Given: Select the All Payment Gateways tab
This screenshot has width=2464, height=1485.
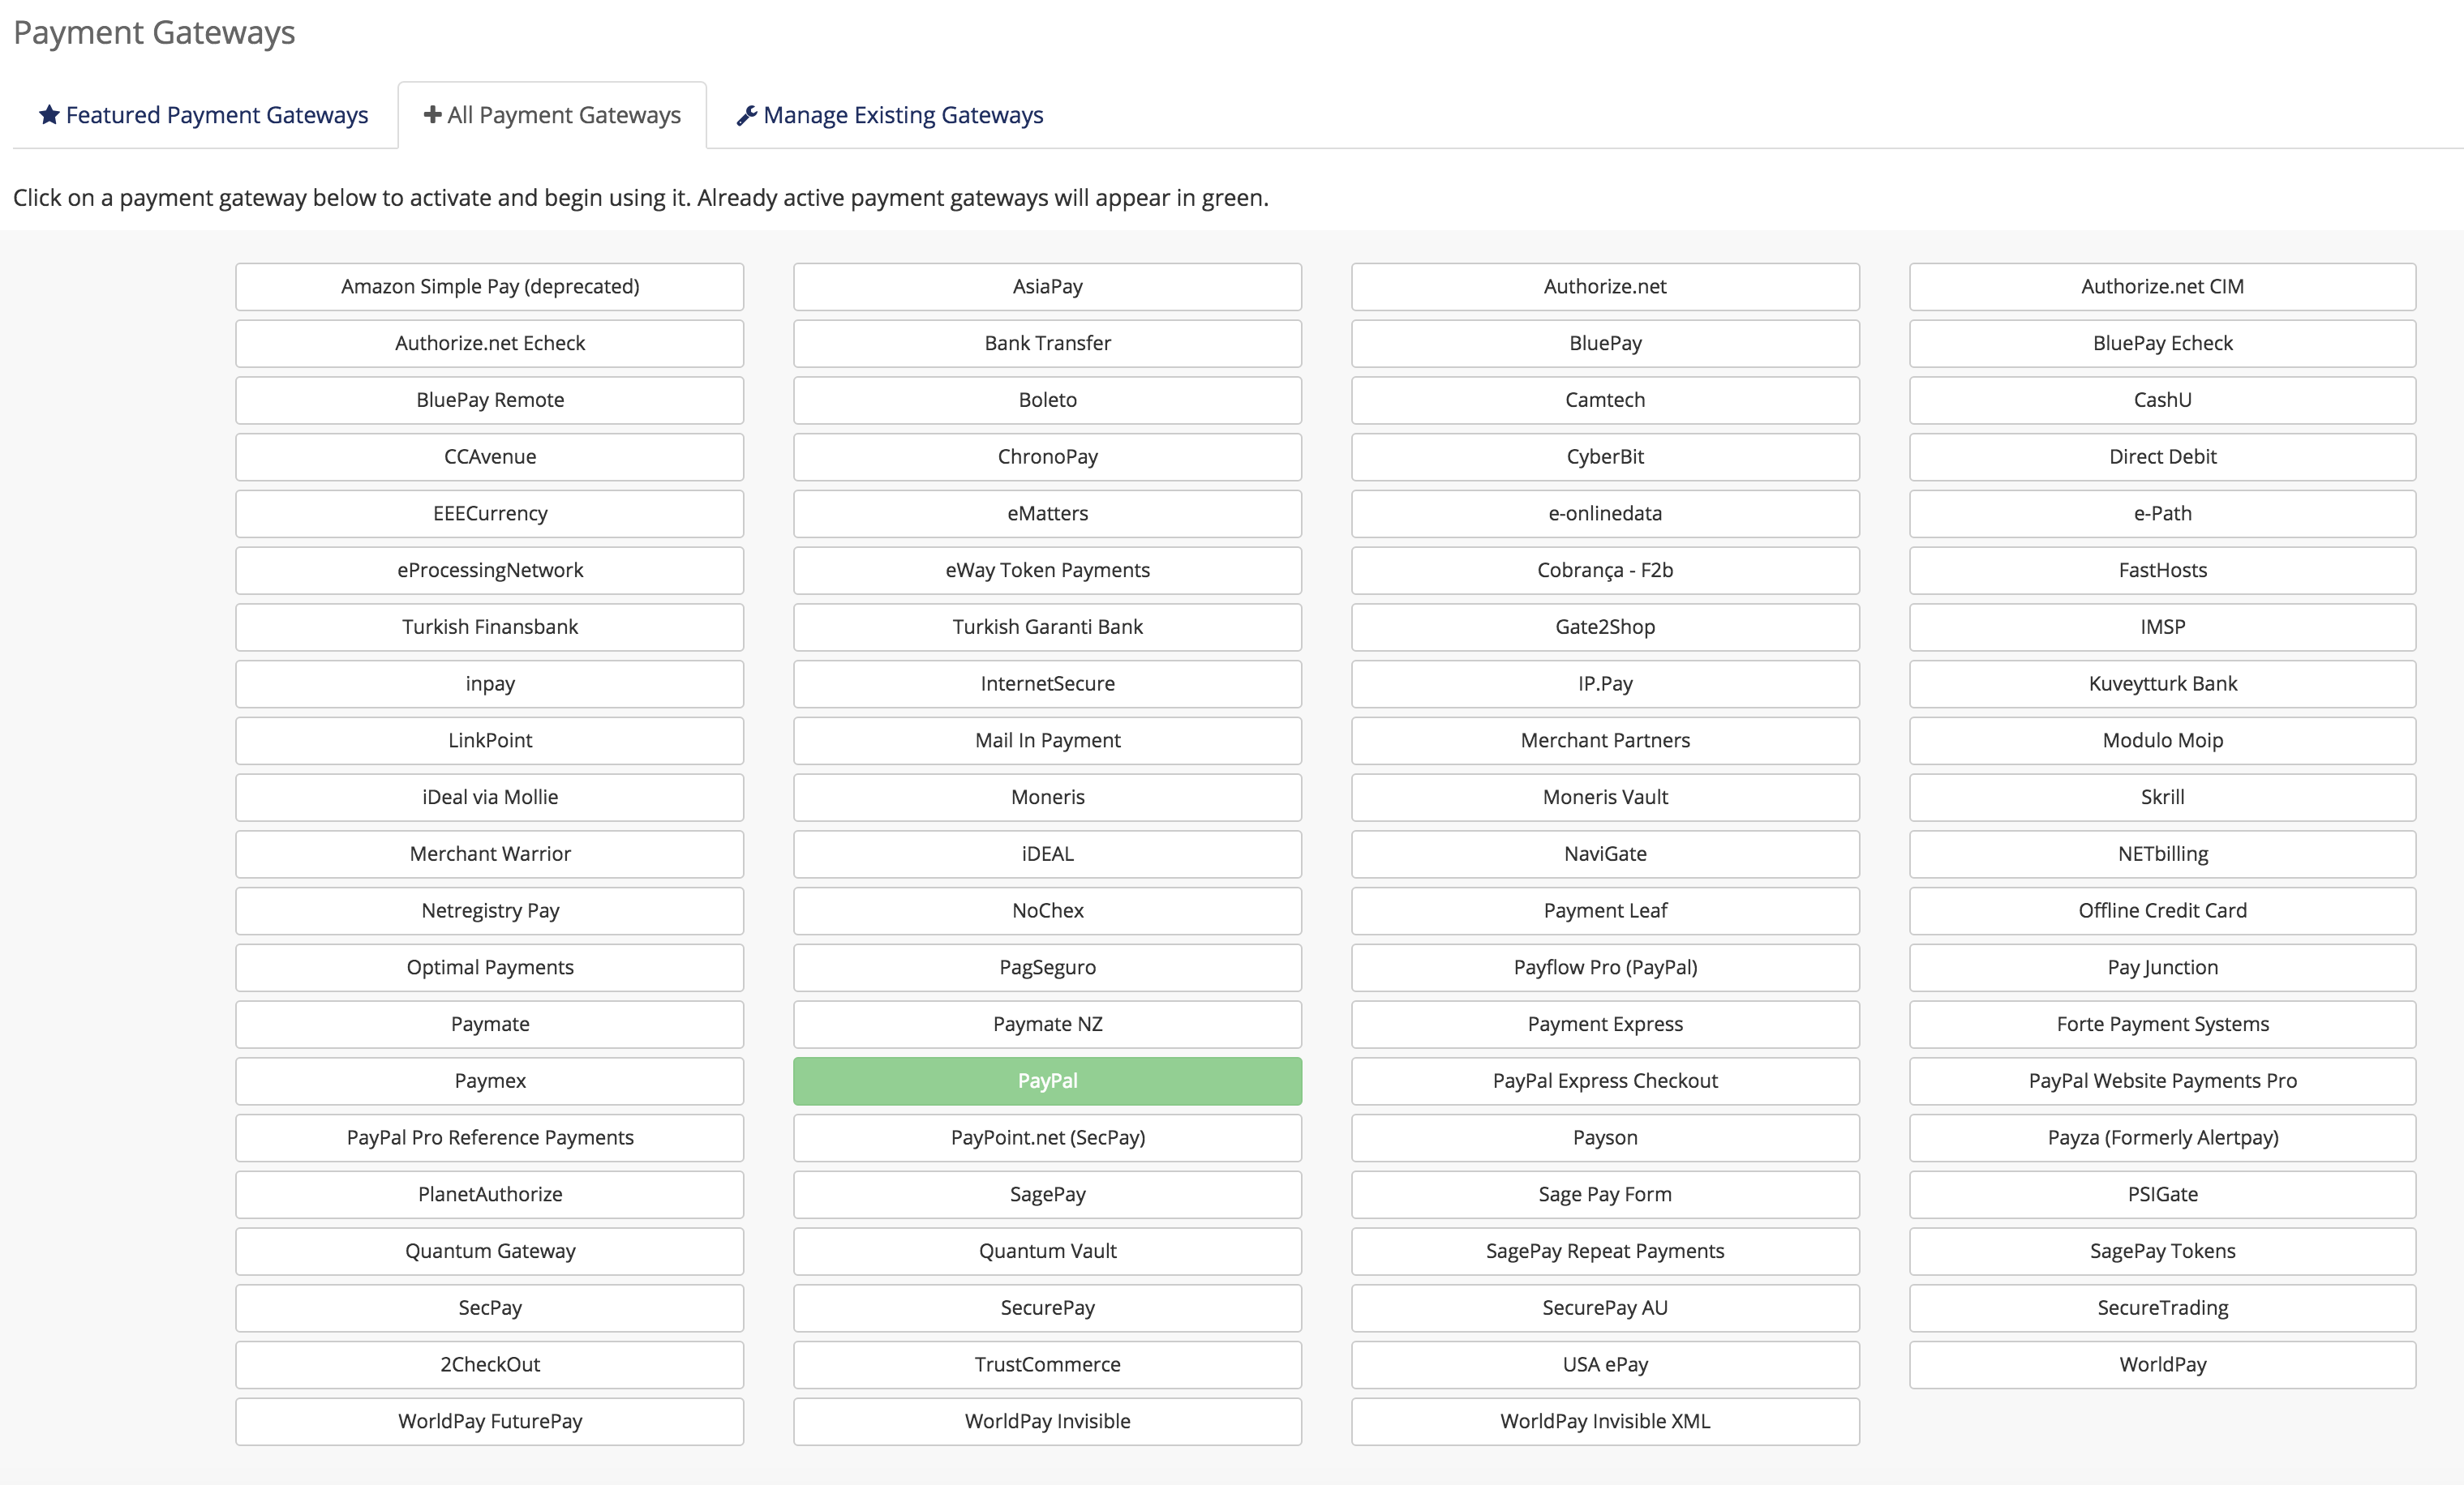Looking at the screenshot, I should pos(563,115).
